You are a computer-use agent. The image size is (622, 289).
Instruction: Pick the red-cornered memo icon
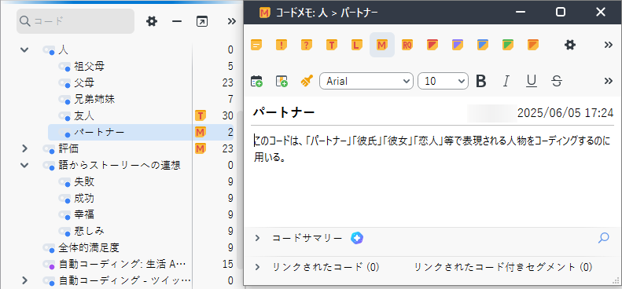pyautogui.click(x=432, y=45)
